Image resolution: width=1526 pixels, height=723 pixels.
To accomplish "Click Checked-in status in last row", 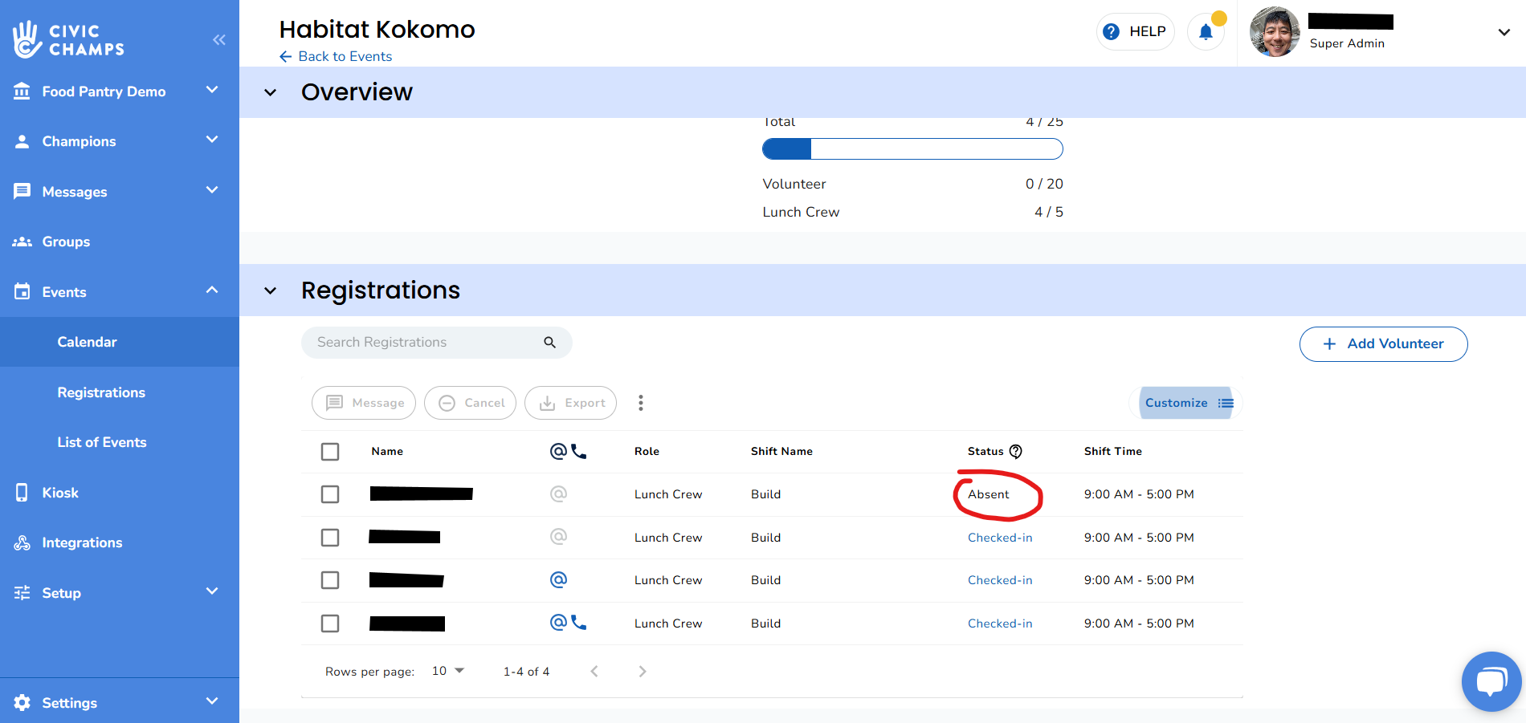I will click(x=1000, y=623).
